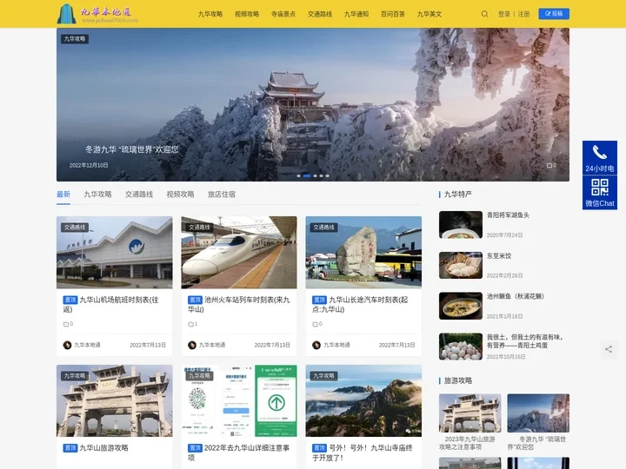This screenshot has width=626, height=469.
Task: Switch to the 九华攻略 content tab
Action: 97,195
